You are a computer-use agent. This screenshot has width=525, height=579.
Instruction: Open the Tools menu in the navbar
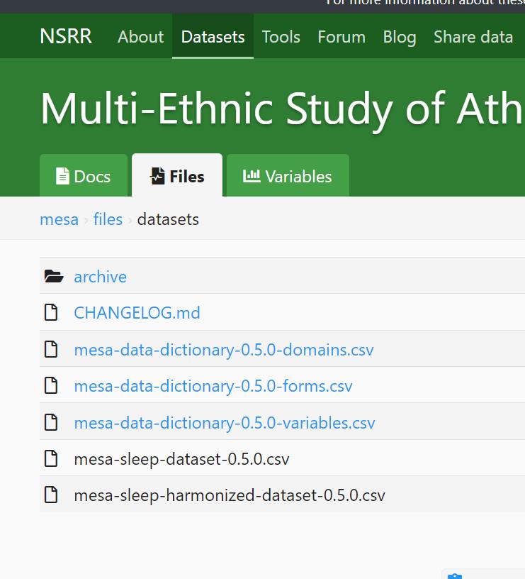[x=281, y=37]
